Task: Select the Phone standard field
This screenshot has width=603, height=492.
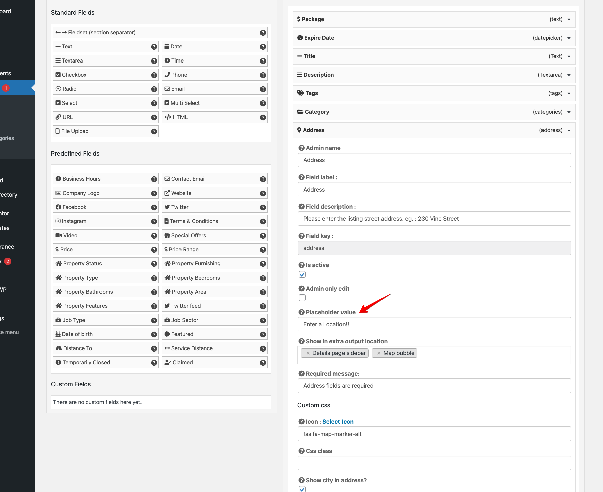Action: coord(214,75)
